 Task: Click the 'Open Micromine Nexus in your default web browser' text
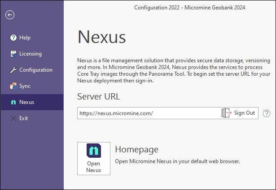(x=177, y=161)
